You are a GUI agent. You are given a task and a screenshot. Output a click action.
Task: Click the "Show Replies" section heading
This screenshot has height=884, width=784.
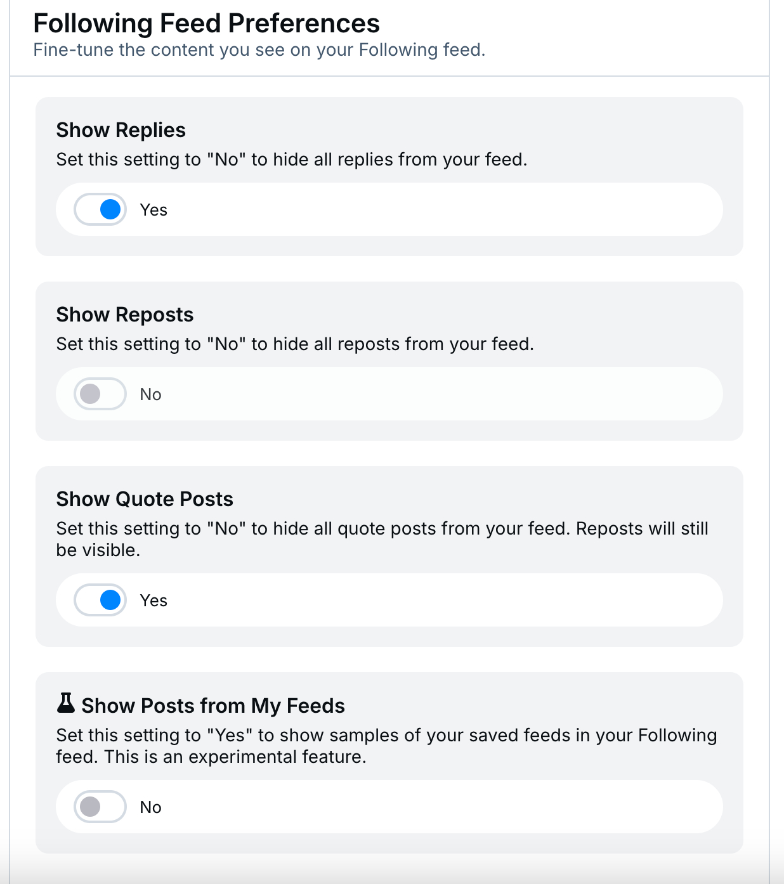click(121, 130)
